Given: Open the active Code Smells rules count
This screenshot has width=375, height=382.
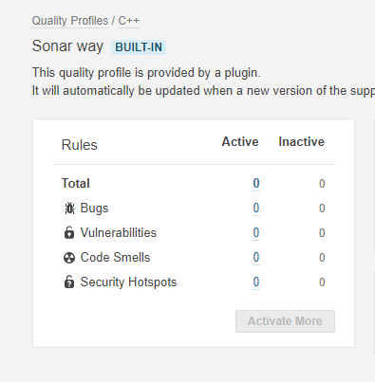Looking at the screenshot, I should coord(256,258).
